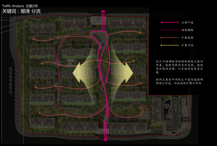Screen dimensions: 217x146
Task: Select the magenta arrow at the south entrance
Action: tap(106, 136)
